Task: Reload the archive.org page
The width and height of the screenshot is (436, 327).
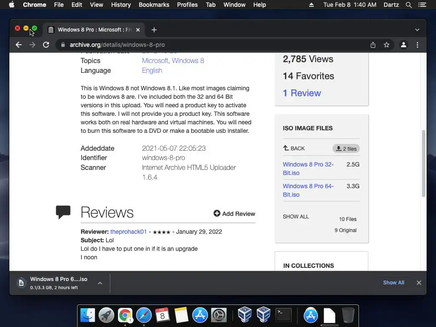Action: [46, 45]
